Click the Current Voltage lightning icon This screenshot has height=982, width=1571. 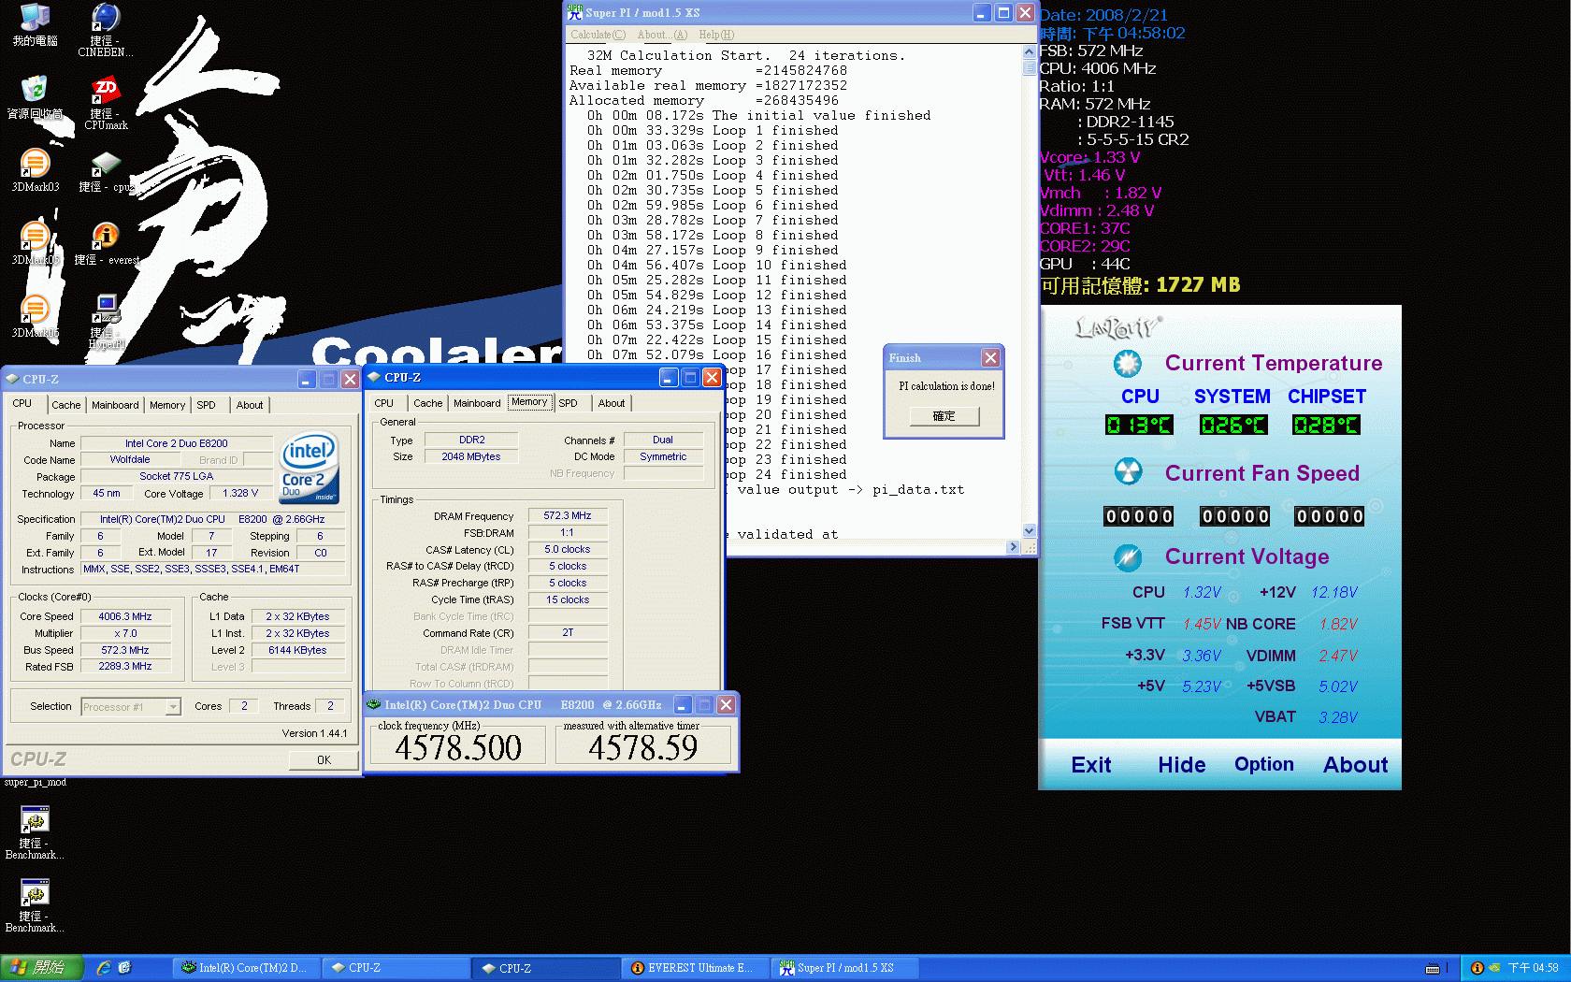(1129, 556)
